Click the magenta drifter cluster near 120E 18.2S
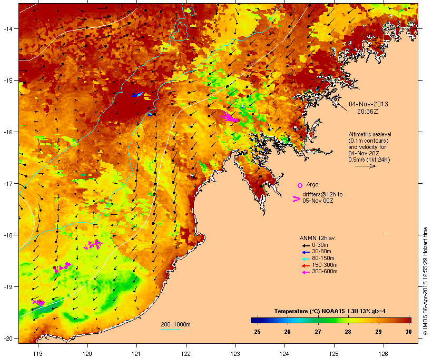This screenshot has height=358, width=432. (x=93, y=245)
